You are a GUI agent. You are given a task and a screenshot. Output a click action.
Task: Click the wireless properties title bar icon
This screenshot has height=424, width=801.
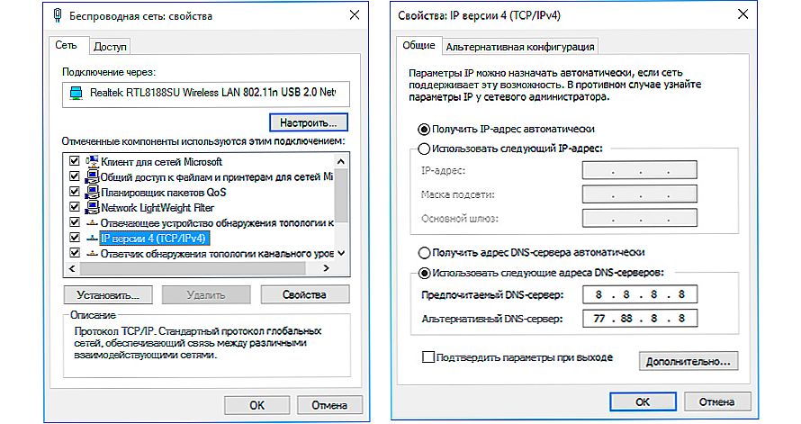58,15
